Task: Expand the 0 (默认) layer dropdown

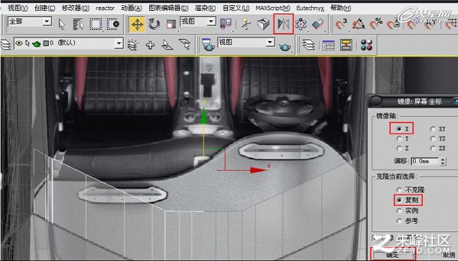Action: pyautogui.click(x=119, y=43)
